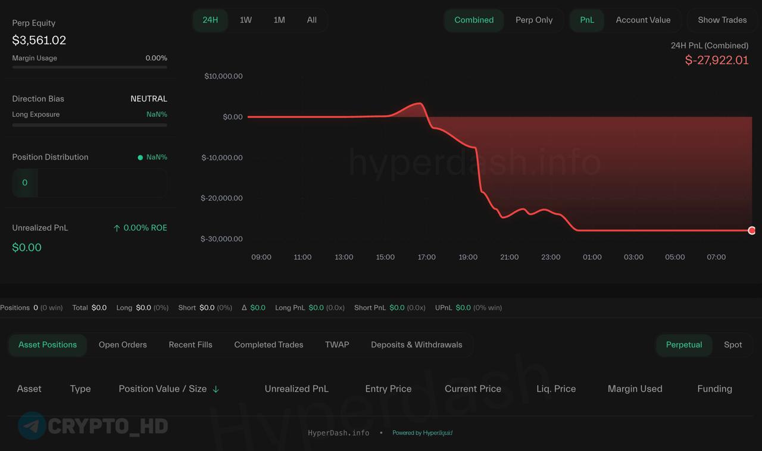
Task: Click the NEUTRAL direction bias value
Action: [149, 99]
